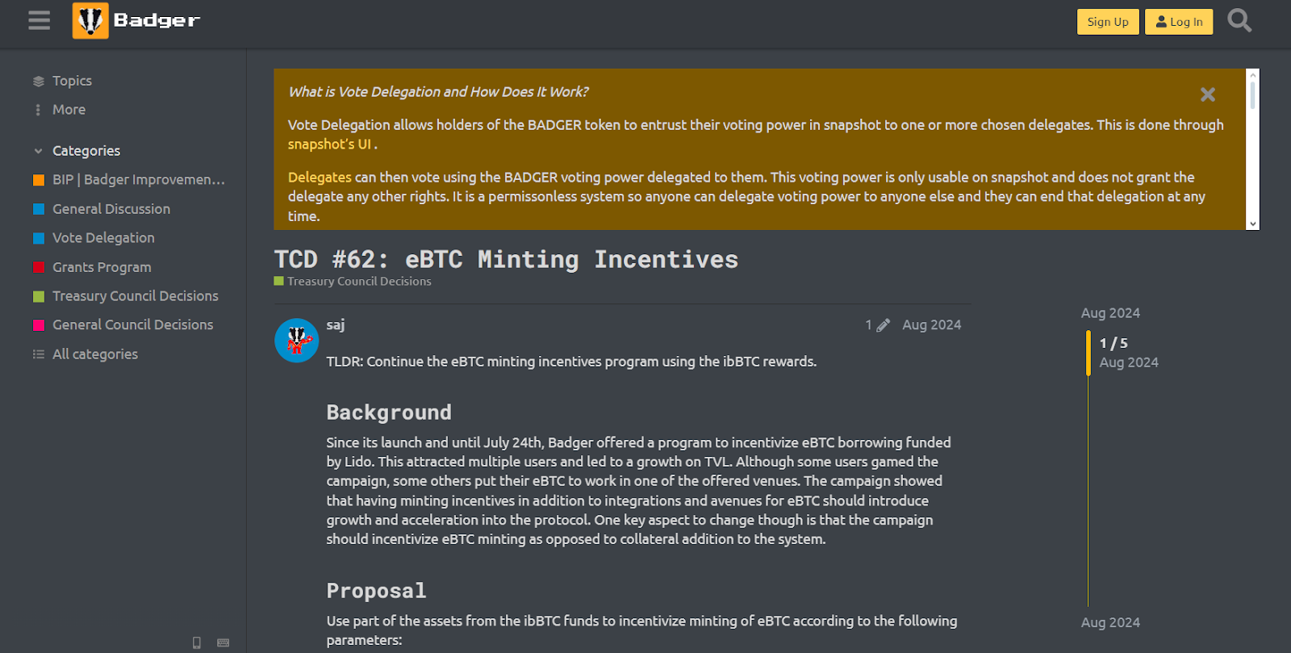
Task: Click the Sign Up button
Action: 1108,22
